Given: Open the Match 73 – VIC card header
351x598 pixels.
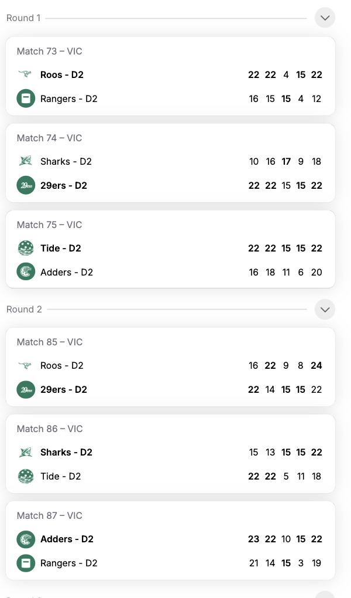Looking at the screenshot, I should coord(50,51).
